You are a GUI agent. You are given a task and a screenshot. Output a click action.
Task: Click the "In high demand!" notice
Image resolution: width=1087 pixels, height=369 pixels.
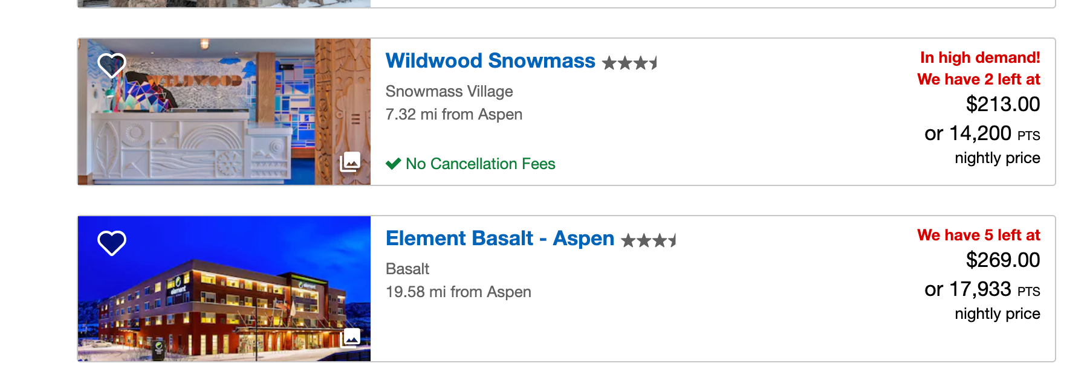click(979, 57)
